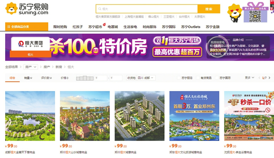
Task: Open the 恒大集团官方旗舰店 suggestion link
Action: pos(108,17)
